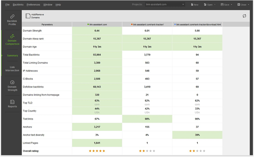Select the Anchors row label
Viewport: 254px width, 157px height.
(27, 127)
